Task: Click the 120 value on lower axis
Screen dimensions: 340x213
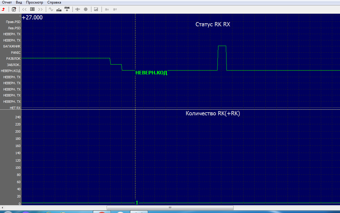Action: (x=18, y=160)
